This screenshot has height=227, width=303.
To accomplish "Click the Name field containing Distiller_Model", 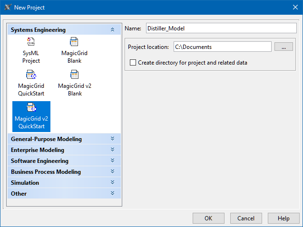I will (x=221, y=28).
